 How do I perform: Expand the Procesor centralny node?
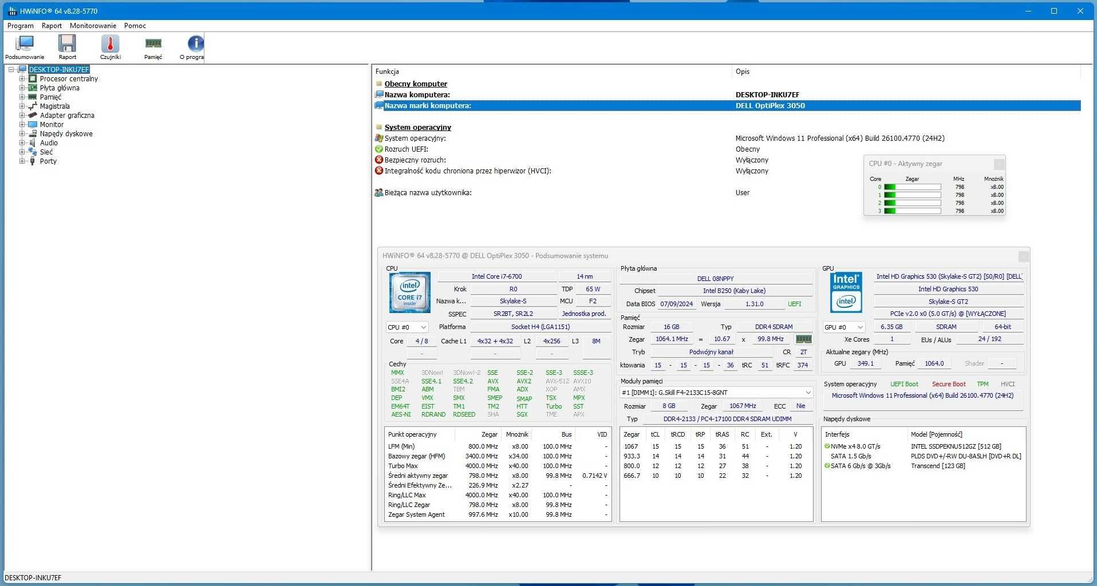[22, 79]
